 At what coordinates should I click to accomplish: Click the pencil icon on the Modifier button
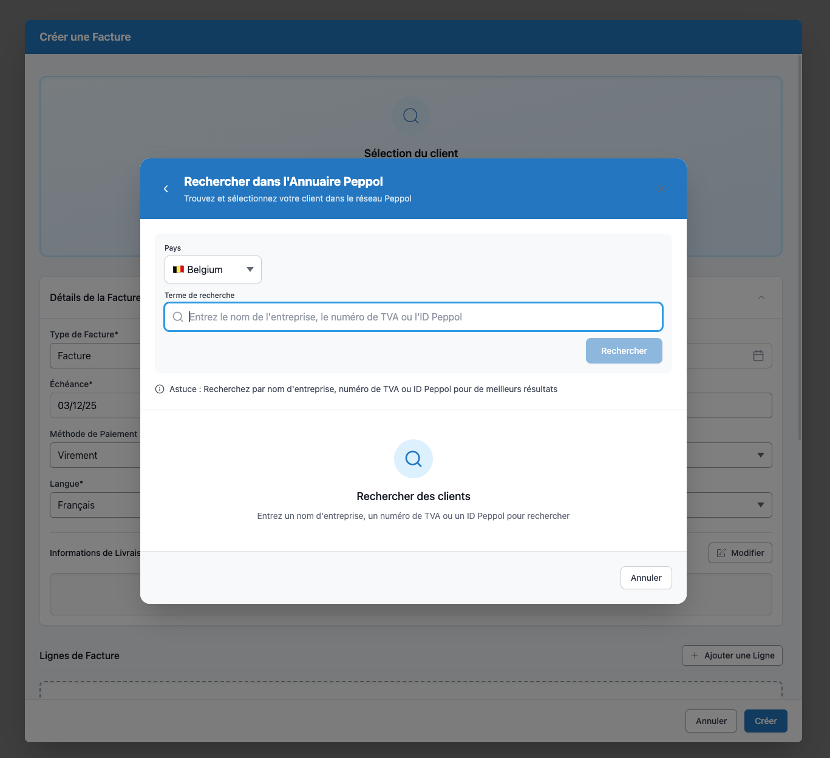point(721,552)
